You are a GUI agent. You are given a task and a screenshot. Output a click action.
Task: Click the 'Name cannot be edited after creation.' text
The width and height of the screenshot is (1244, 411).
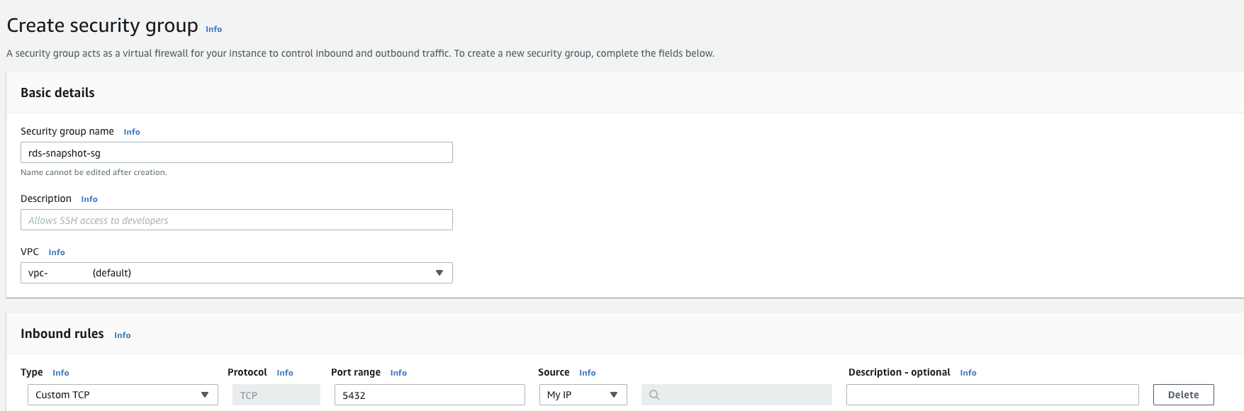point(94,172)
